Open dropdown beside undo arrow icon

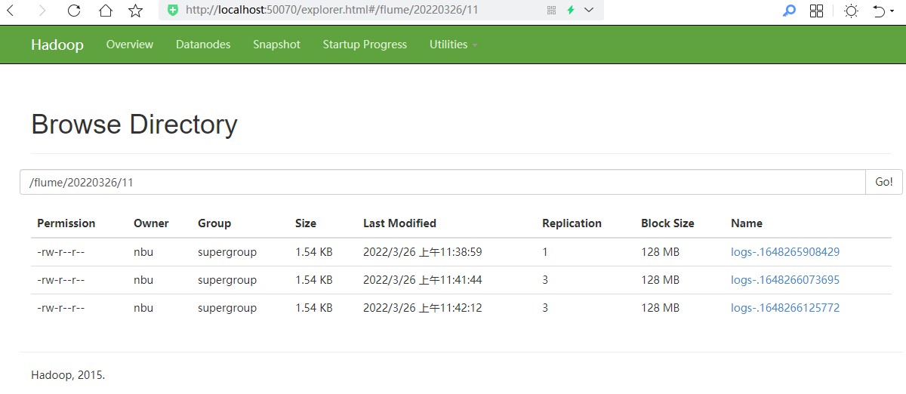tap(894, 11)
